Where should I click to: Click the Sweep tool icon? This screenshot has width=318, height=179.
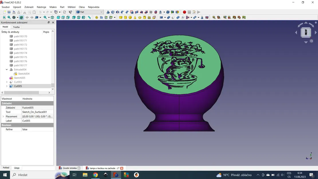(x=146, y=12)
